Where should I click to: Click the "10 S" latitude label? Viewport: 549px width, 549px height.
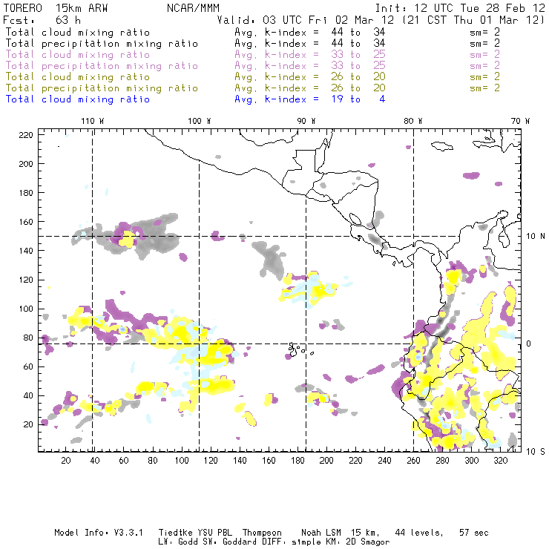tap(536, 452)
